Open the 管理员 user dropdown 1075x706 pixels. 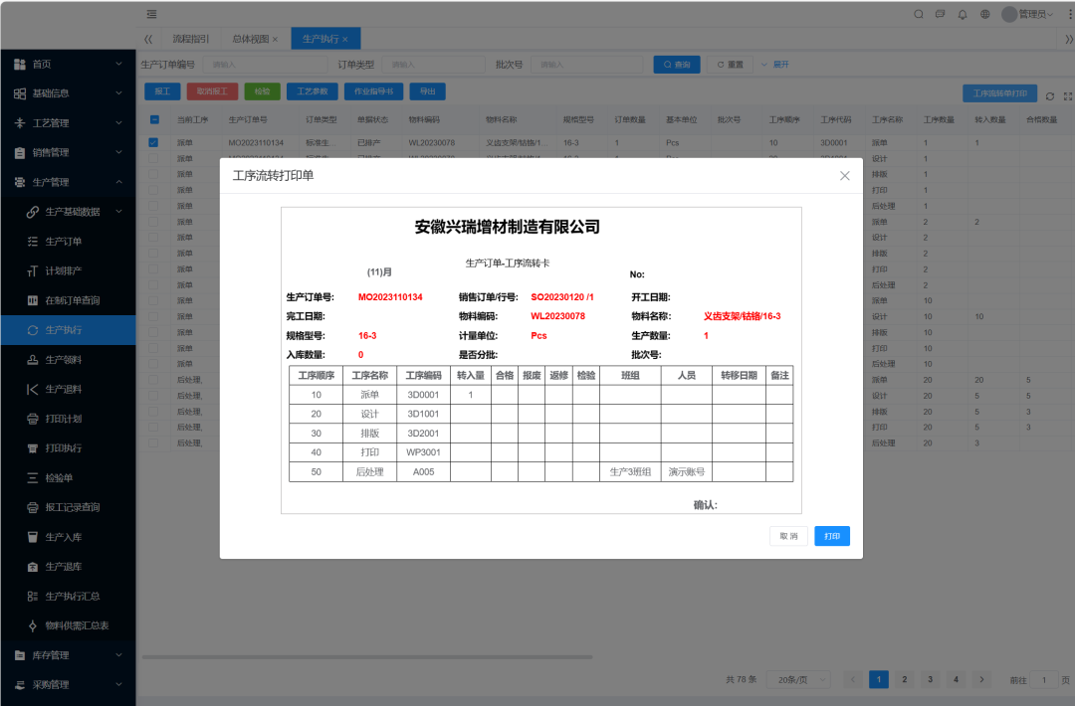[1027, 14]
